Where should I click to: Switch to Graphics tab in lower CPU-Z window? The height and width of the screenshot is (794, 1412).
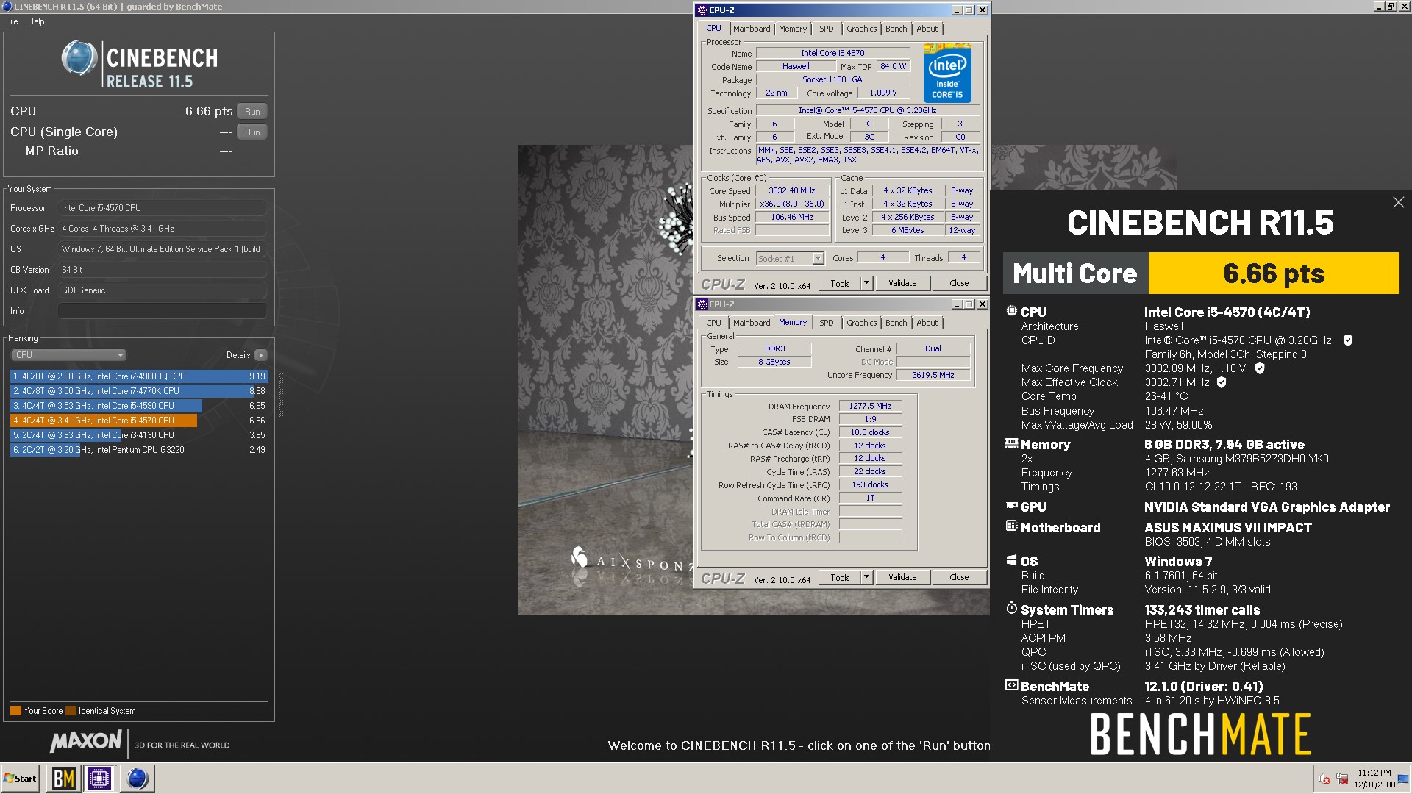tap(861, 323)
